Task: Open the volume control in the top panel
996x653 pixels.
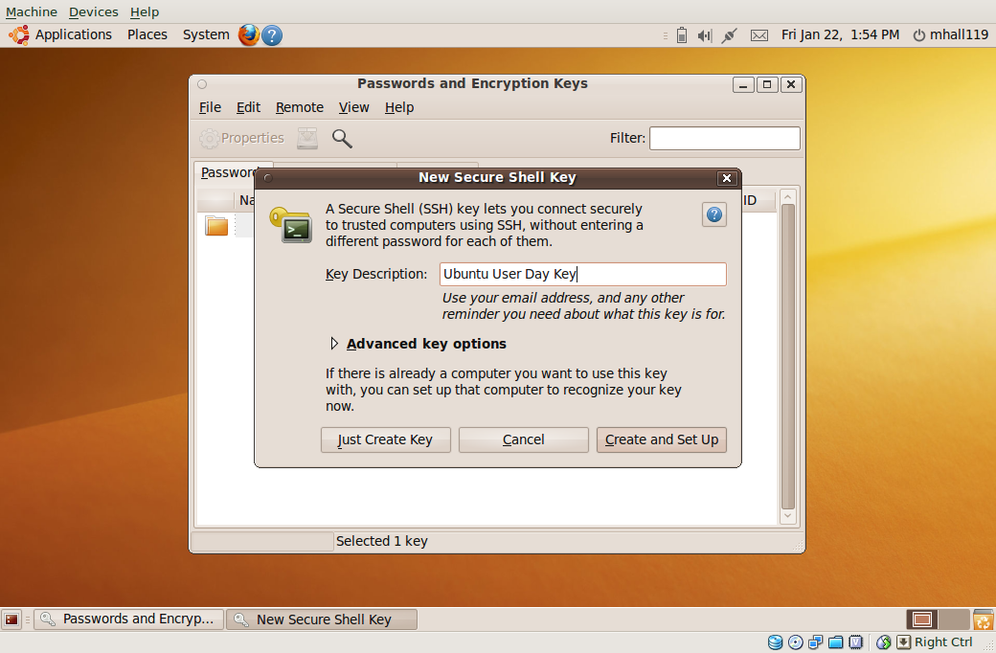Action: tap(703, 34)
